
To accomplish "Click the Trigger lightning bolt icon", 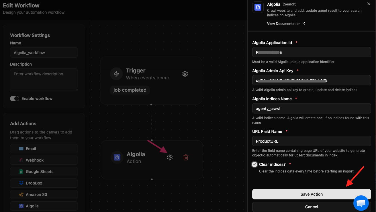I will tap(116, 74).
